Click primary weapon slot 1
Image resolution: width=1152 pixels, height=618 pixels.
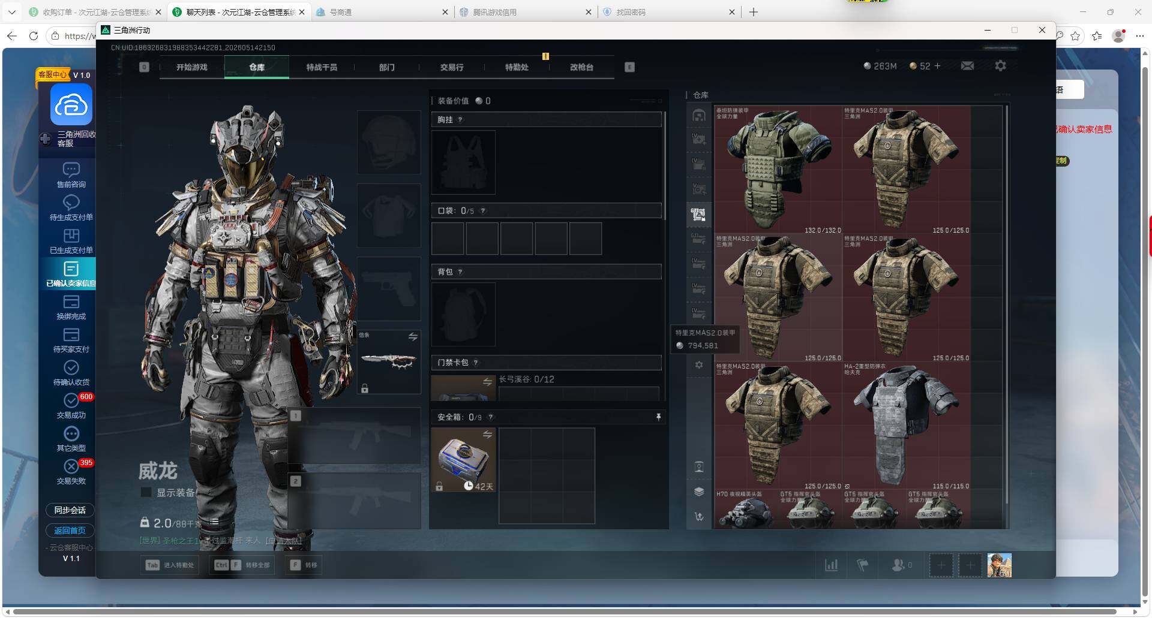pos(355,435)
